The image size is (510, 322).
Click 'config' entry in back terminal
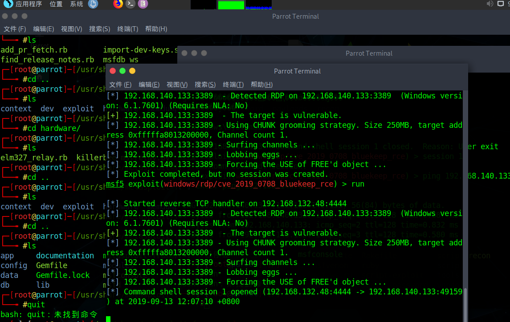coord(14,266)
